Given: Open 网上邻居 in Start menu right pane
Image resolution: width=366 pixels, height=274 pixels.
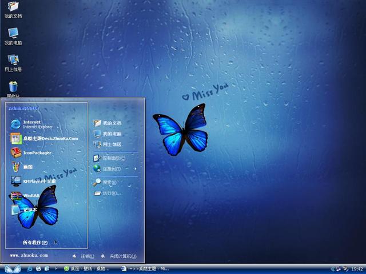Looking at the screenshot, I should pos(108,144).
